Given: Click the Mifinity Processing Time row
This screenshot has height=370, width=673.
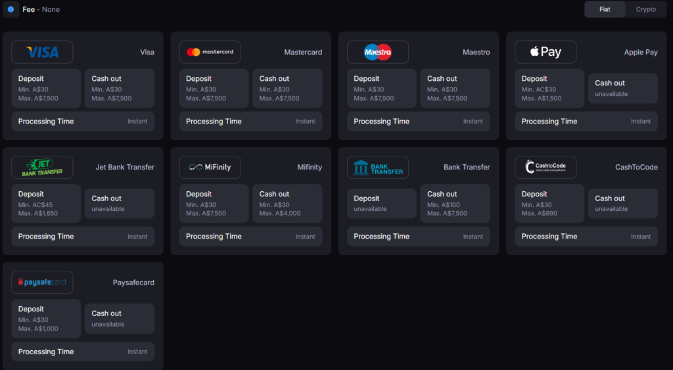Looking at the screenshot, I should [250, 237].
